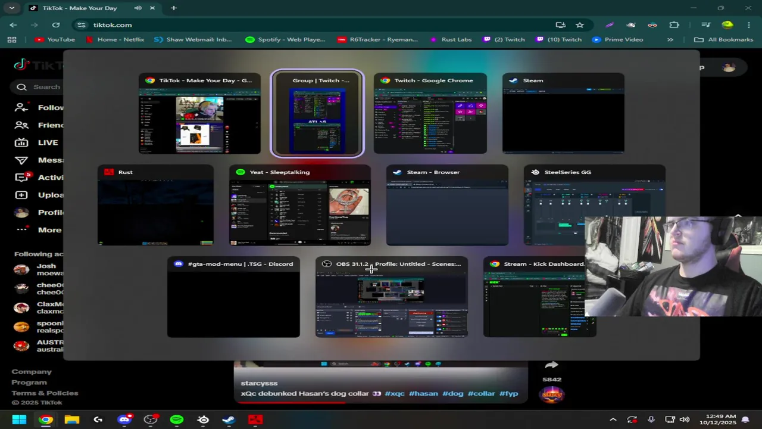
Task: Click the install app icon in address bar
Action: (x=560, y=25)
